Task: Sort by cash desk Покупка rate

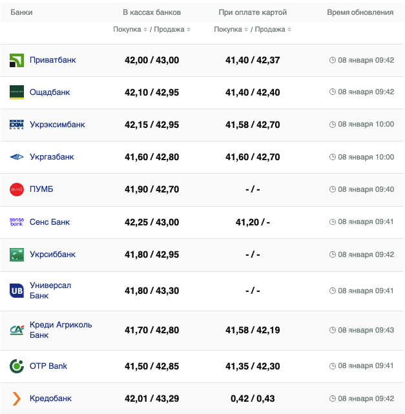Action: pyautogui.click(x=130, y=30)
